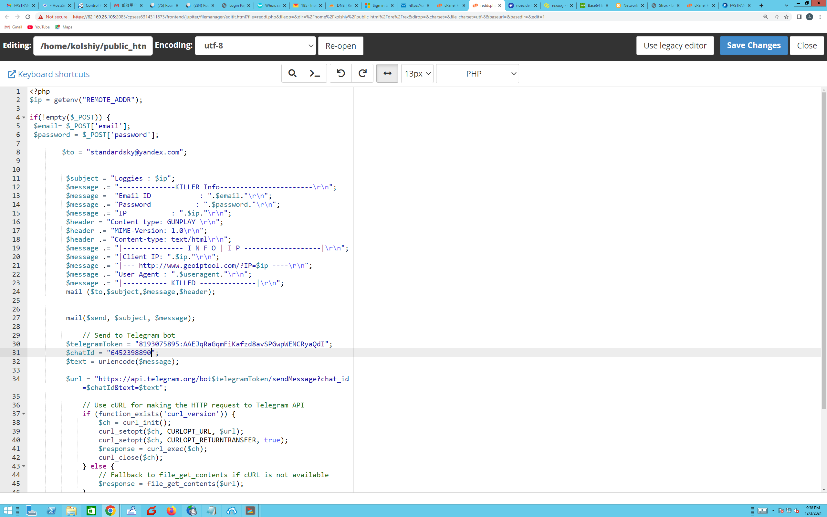The image size is (827, 517).
Task: Open the go-to-line terminal icon
Action: pos(315,73)
